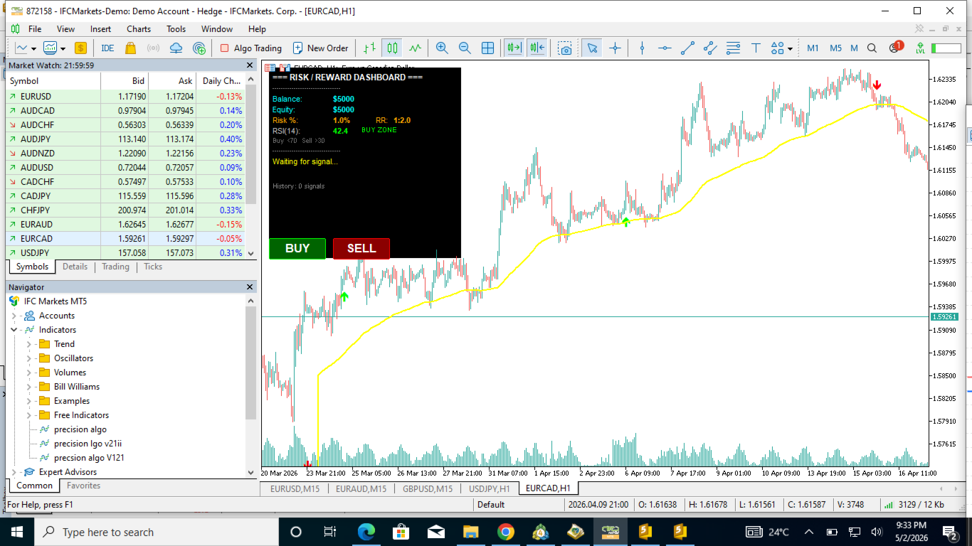
Task: Toggle chart auto scroll to end
Action: (x=513, y=48)
